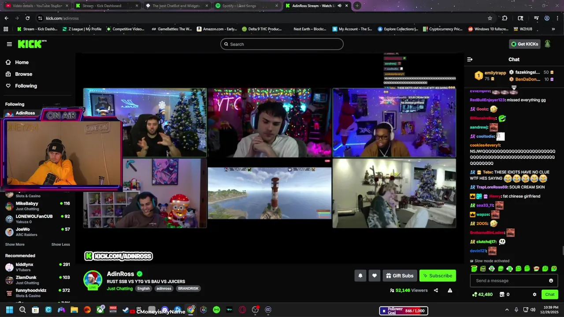The width and height of the screenshot is (564, 317).
Task: Click Show Less in following list
Action: tap(60, 244)
